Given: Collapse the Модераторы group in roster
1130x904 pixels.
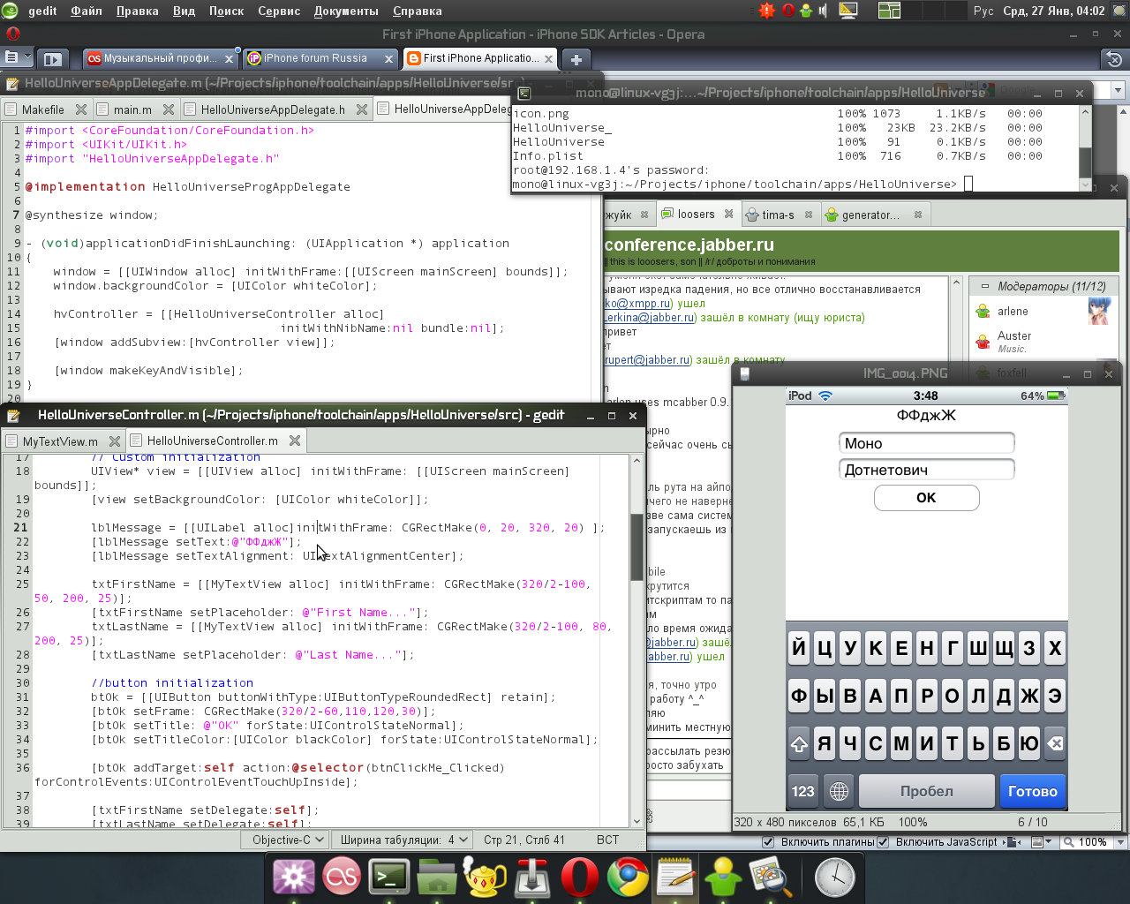Looking at the screenshot, I should pos(985,287).
